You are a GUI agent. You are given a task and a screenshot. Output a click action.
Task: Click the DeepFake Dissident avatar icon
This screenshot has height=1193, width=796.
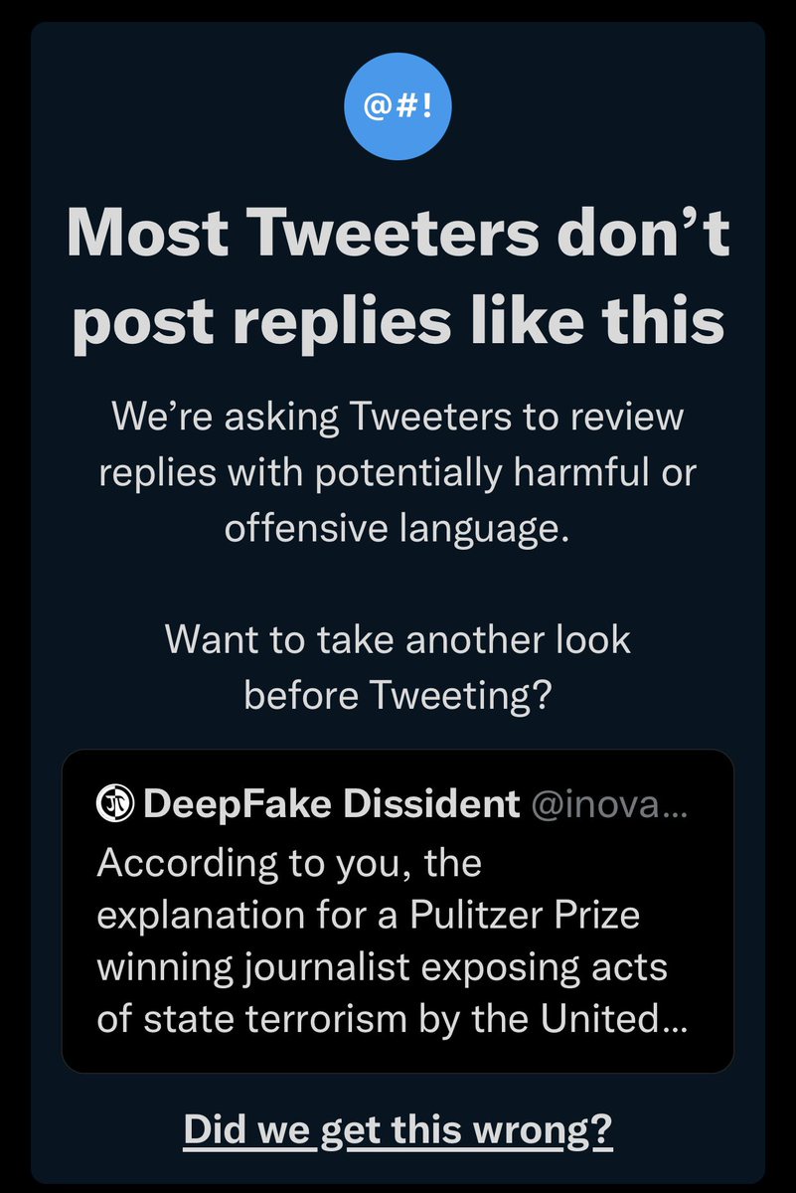[117, 802]
